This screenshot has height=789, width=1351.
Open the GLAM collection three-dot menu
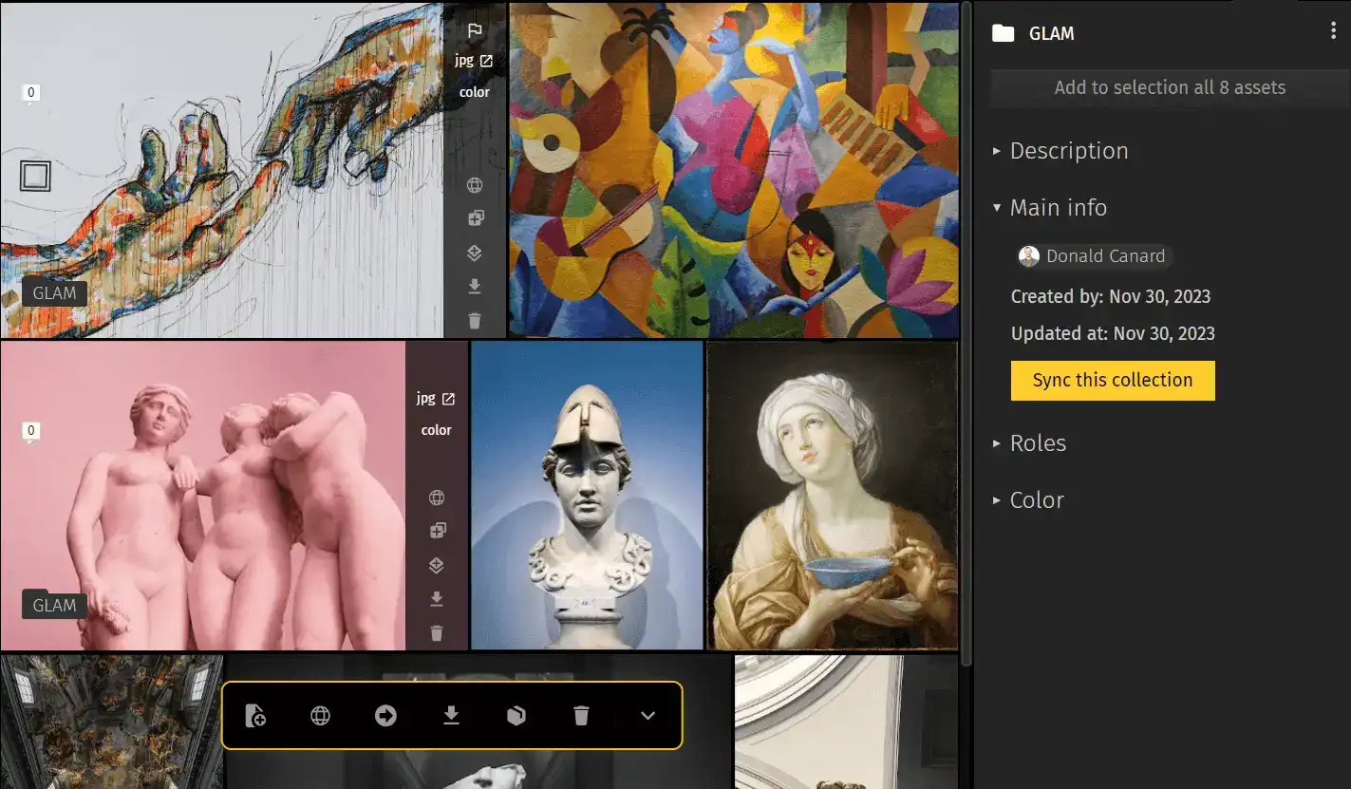pyautogui.click(x=1333, y=32)
